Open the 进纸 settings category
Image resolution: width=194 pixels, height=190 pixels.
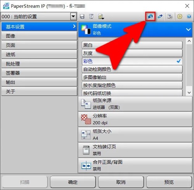[x=39, y=54]
